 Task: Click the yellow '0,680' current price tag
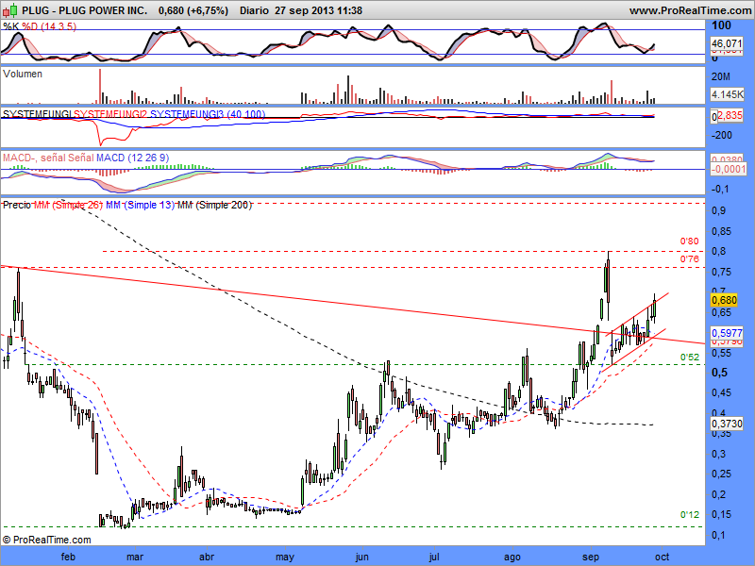click(x=724, y=300)
